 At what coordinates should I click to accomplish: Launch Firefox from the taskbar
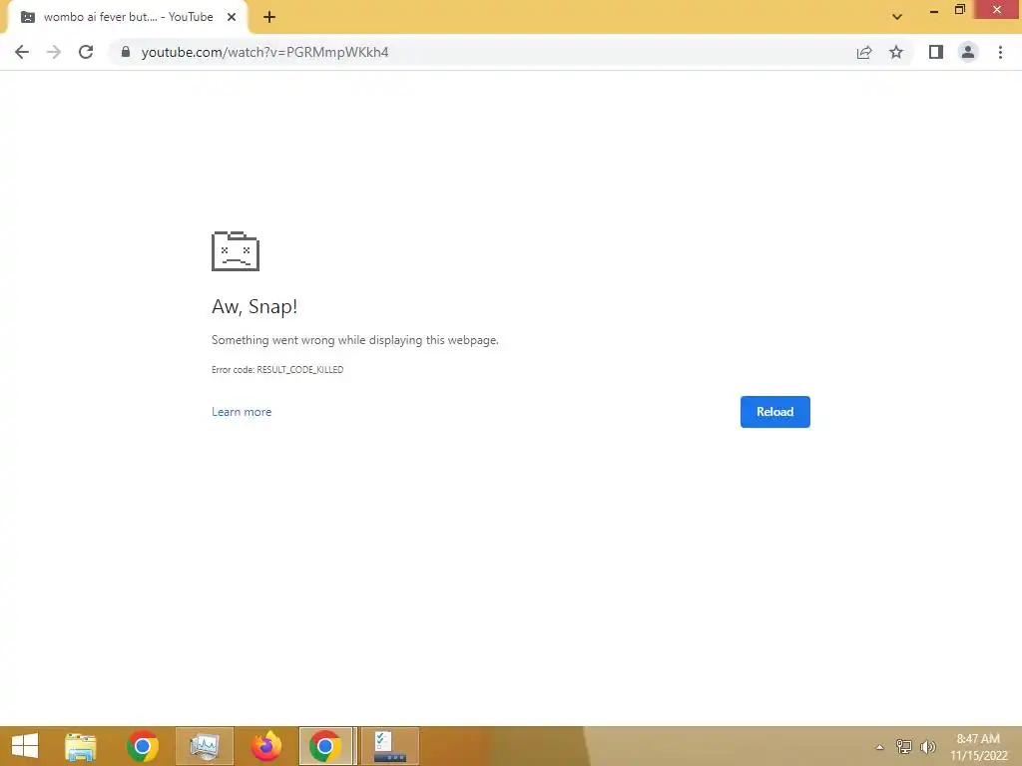pyautogui.click(x=265, y=746)
